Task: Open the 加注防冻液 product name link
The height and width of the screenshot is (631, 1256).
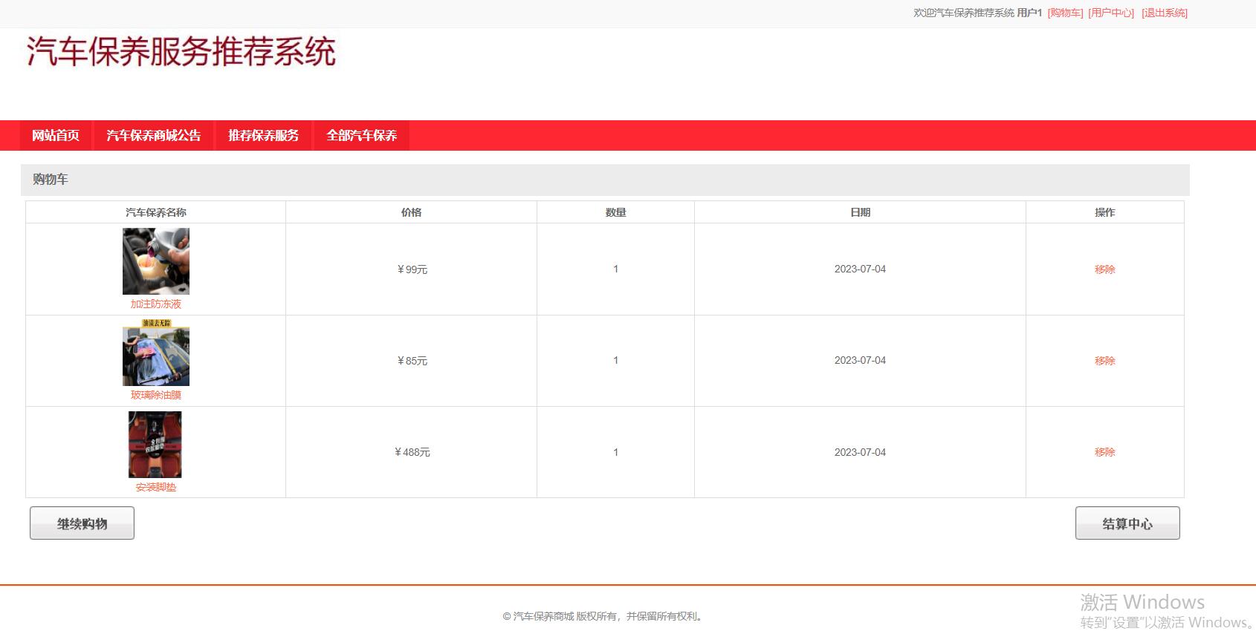Action: (x=156, y=304)
